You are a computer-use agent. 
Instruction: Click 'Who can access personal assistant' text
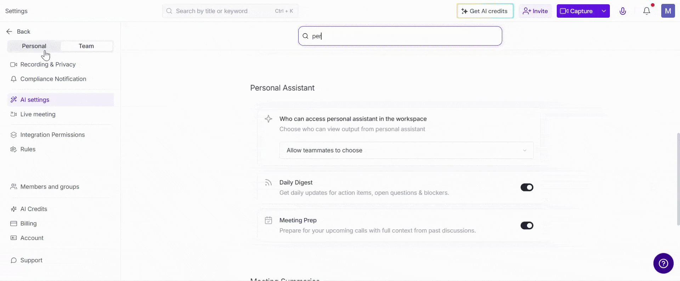353,119
